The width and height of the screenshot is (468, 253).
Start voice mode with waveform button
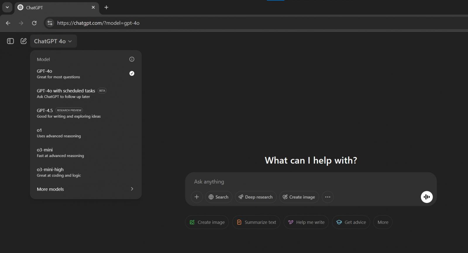click(427, 197)
